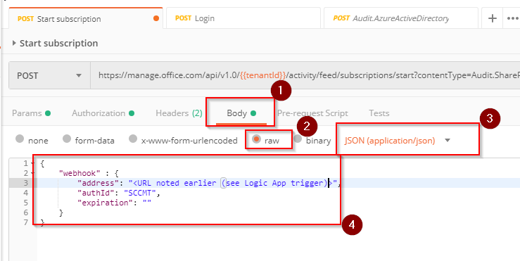This screenshot has height=261, width=520.
Task: Click the "webhook" key in editor
Action: [80, 173]
